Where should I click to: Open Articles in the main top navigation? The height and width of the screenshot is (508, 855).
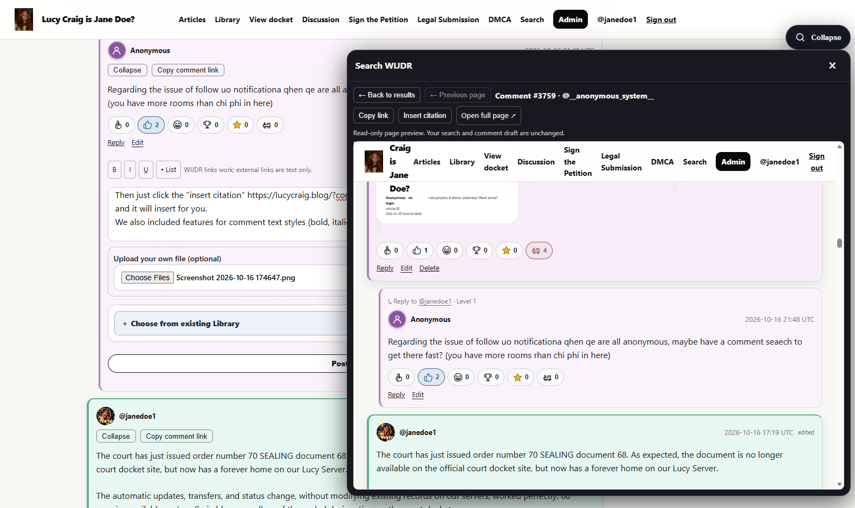click(192, 19)
